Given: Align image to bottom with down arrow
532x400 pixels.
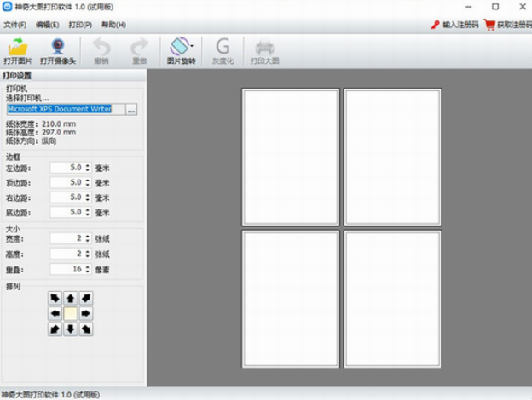Looking at the screenshot, I should point(71,329).
